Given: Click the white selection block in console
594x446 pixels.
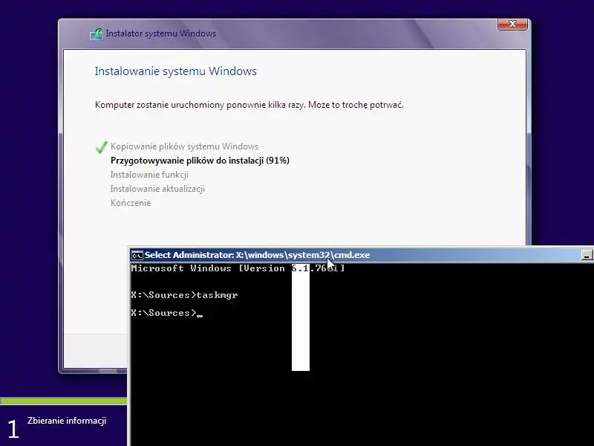Looking at the screenshot, I should tap(301, 317).
